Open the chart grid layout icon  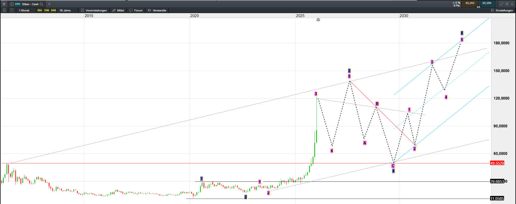pos(12,10)
